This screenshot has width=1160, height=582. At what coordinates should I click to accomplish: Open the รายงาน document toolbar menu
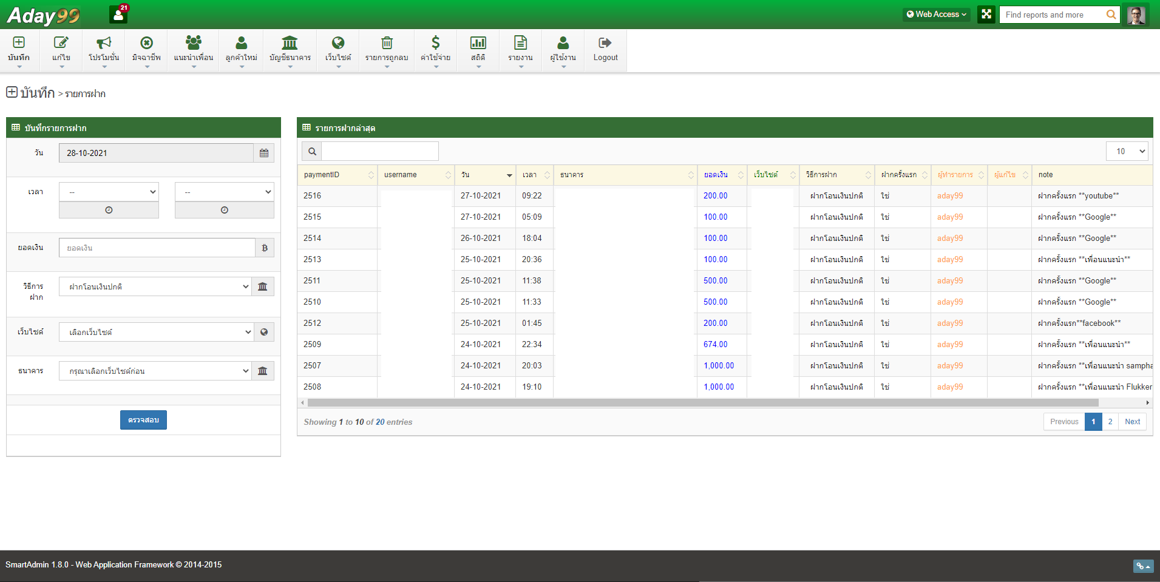coord(521,50)
